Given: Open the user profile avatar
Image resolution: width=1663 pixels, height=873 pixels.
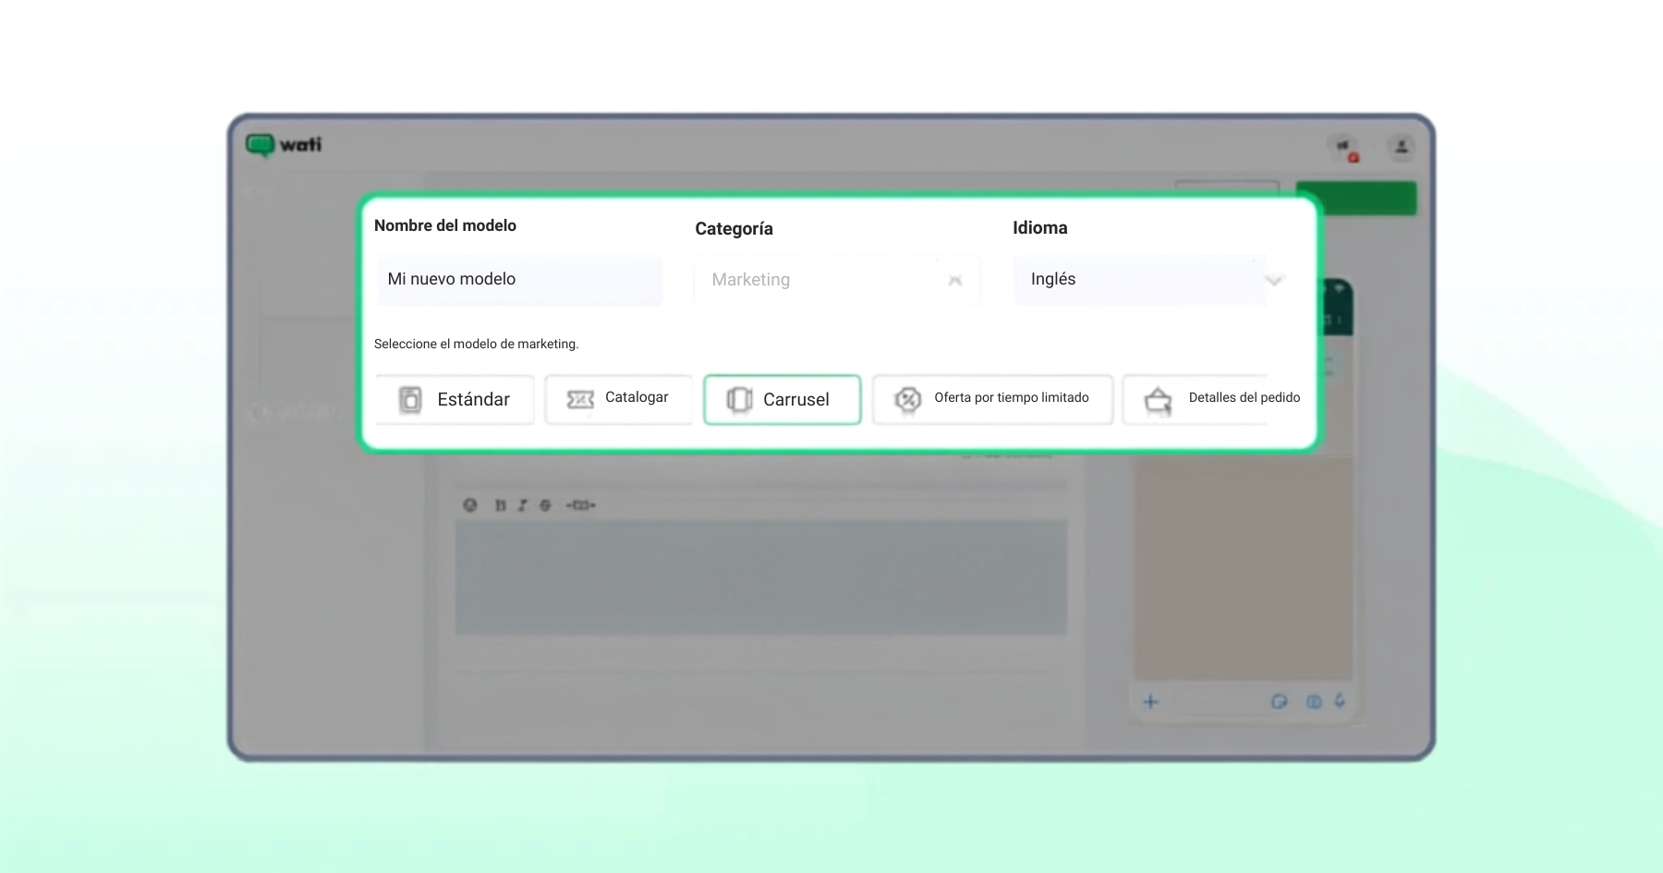Looking at the screenshot, I should [x=1402, y=147].
